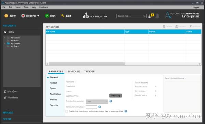Click the Edit wrench icon

(x=63, y=16)
